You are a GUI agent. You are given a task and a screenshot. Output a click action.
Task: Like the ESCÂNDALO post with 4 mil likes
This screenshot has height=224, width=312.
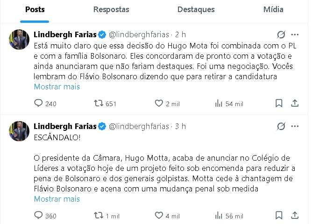coord(159,216)
